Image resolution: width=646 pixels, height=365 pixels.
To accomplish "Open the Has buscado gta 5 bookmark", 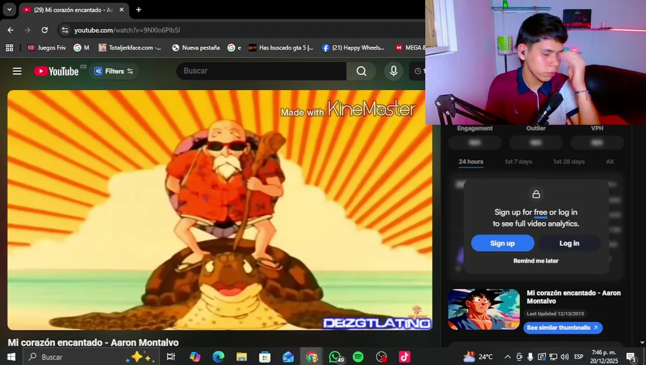I will pos(281,48).
